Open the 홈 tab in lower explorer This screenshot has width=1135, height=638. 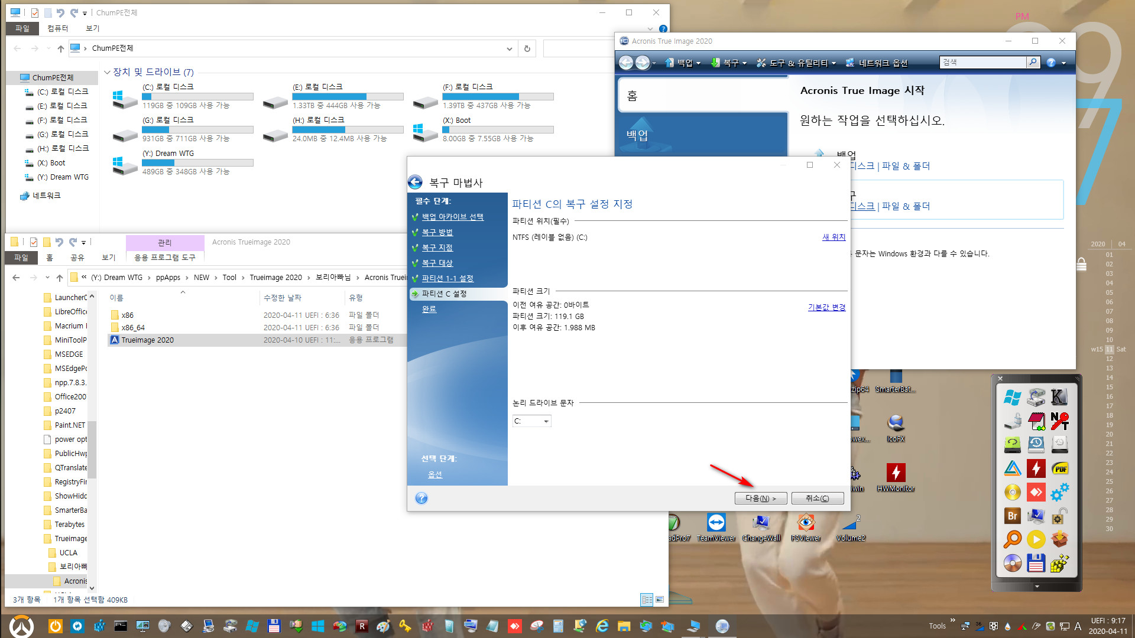(50, 258)
